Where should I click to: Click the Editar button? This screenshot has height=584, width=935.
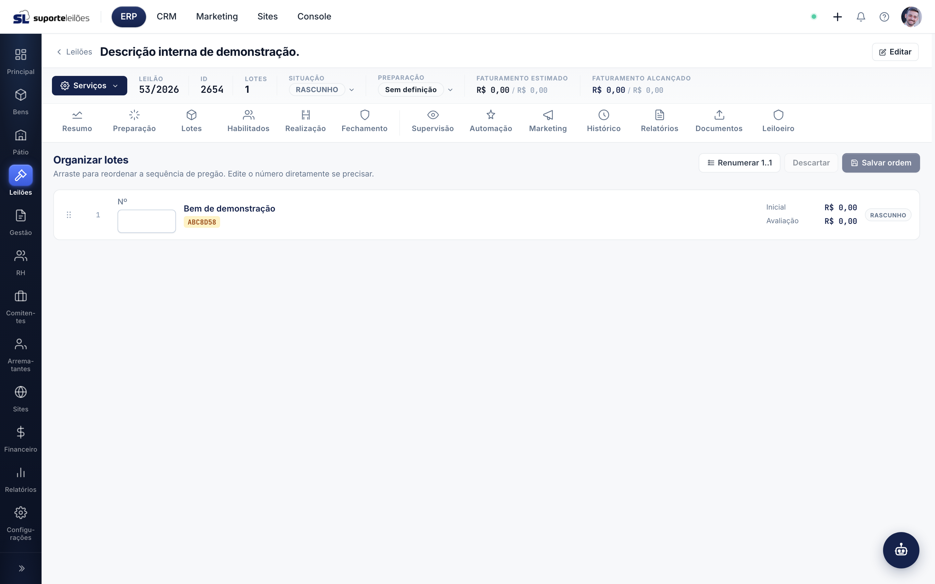click(895, 52)
